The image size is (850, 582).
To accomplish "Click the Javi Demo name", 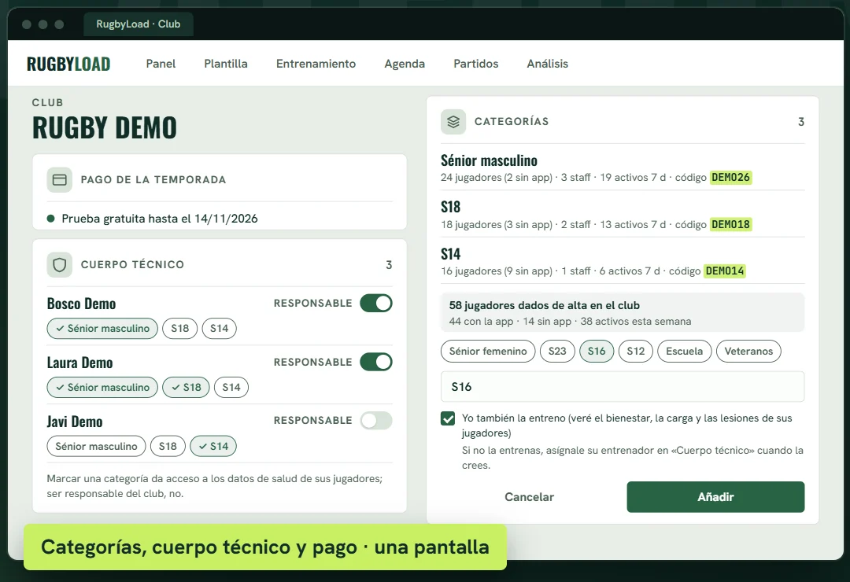I will pos(75,422).
